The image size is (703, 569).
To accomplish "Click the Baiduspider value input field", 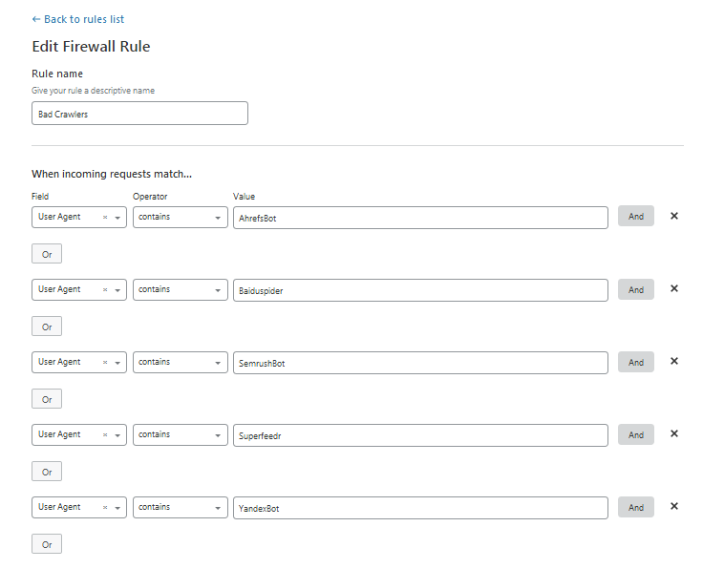I will click(x=420, y=290).
